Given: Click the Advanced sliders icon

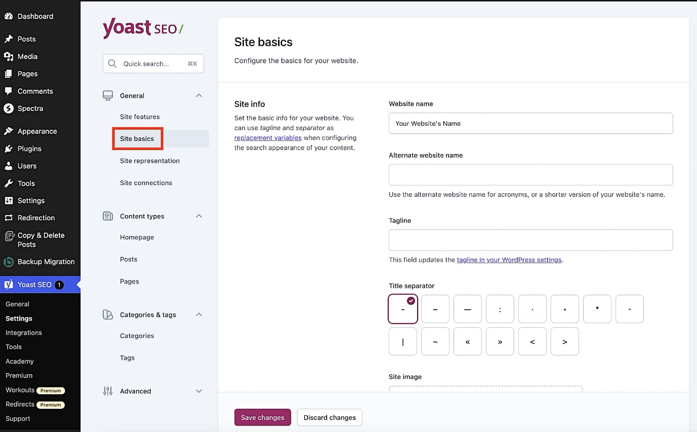Looking at the screenshot, I should 108,391.
